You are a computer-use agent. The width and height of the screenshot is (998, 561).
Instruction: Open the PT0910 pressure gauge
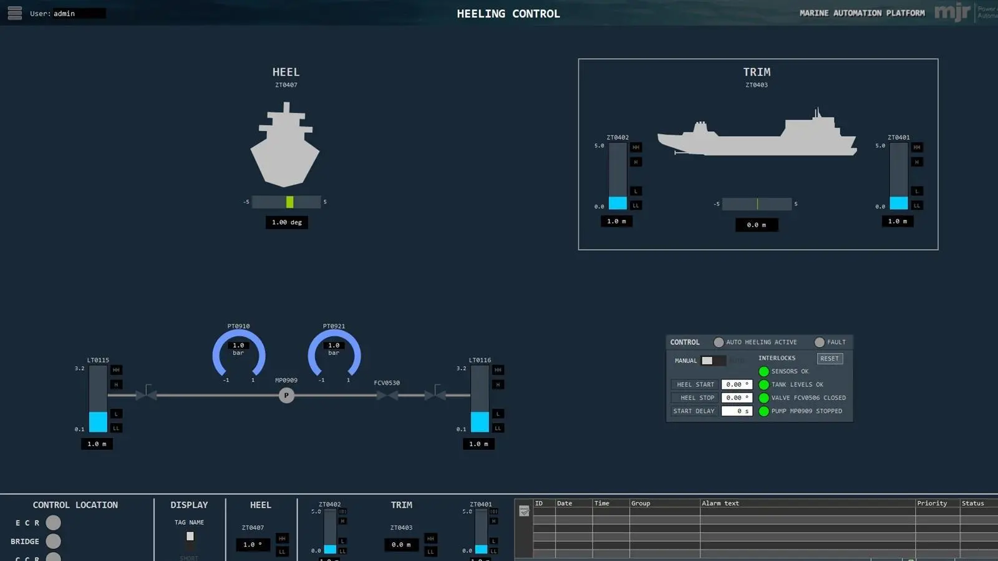pyautogui.click(x=239, y=353)
